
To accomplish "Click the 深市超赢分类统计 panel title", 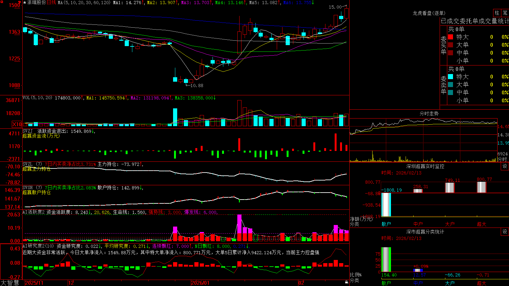I will [425, 232].
